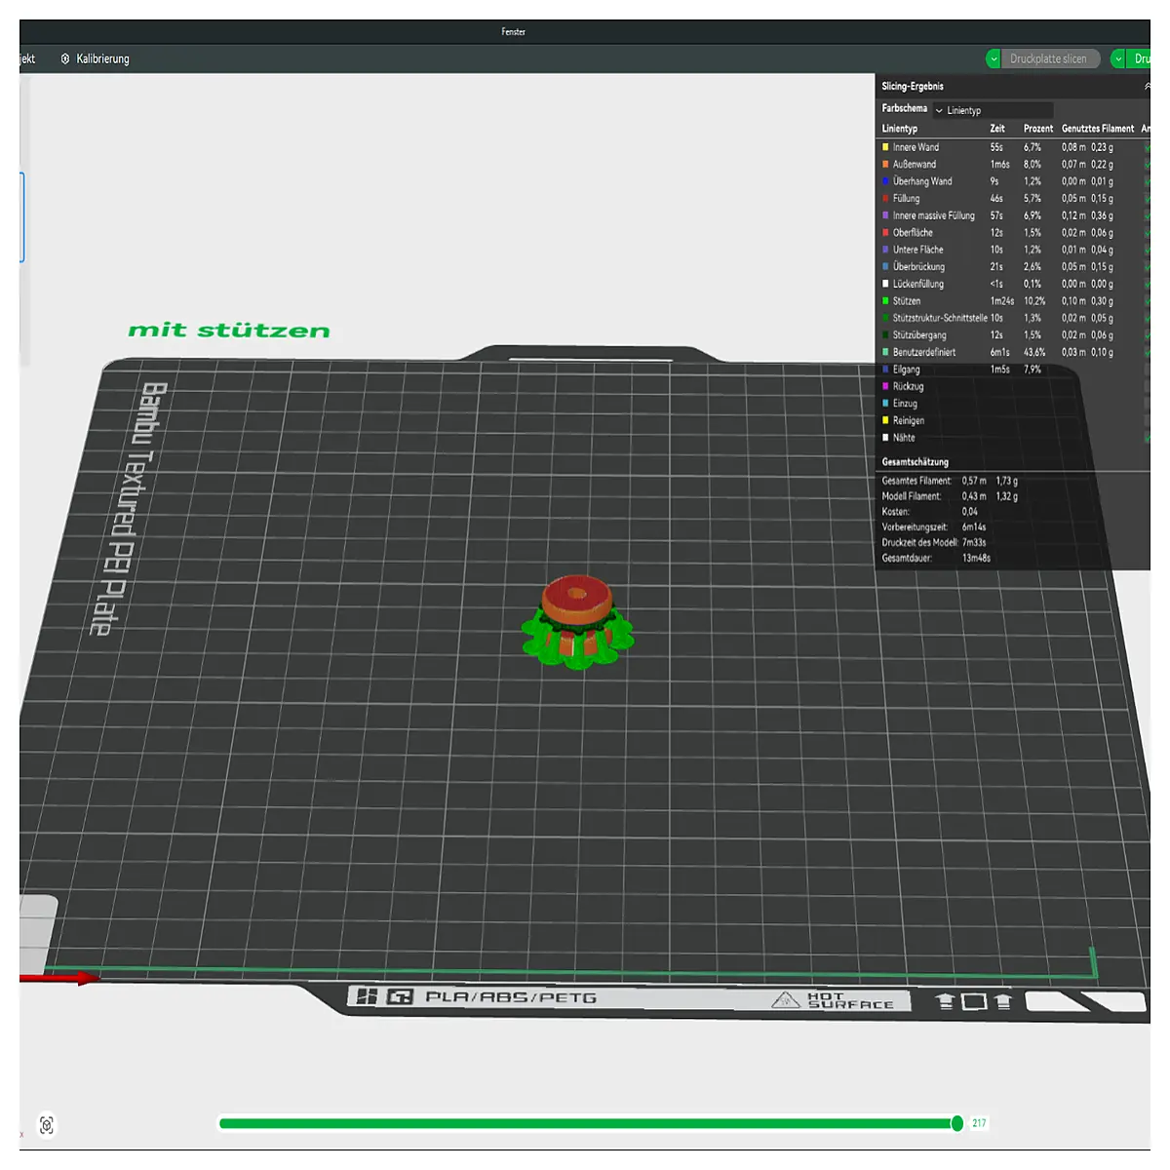The height and width of the screenshot is (1170, 1170).
Task: Toggle visibility checkbox for Untere Fläche
Action: pyautogui.click(x=1147, y=250)
